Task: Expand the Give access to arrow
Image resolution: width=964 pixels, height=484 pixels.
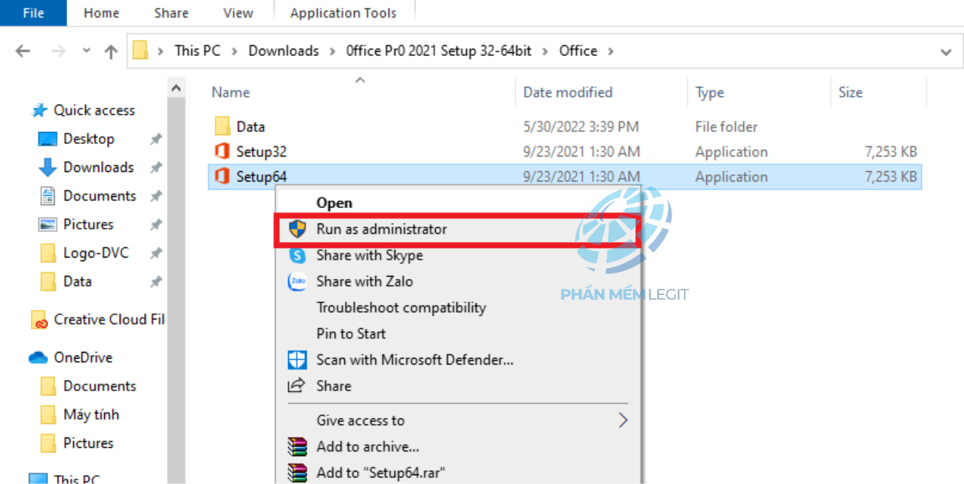Action: coord(623,421)
